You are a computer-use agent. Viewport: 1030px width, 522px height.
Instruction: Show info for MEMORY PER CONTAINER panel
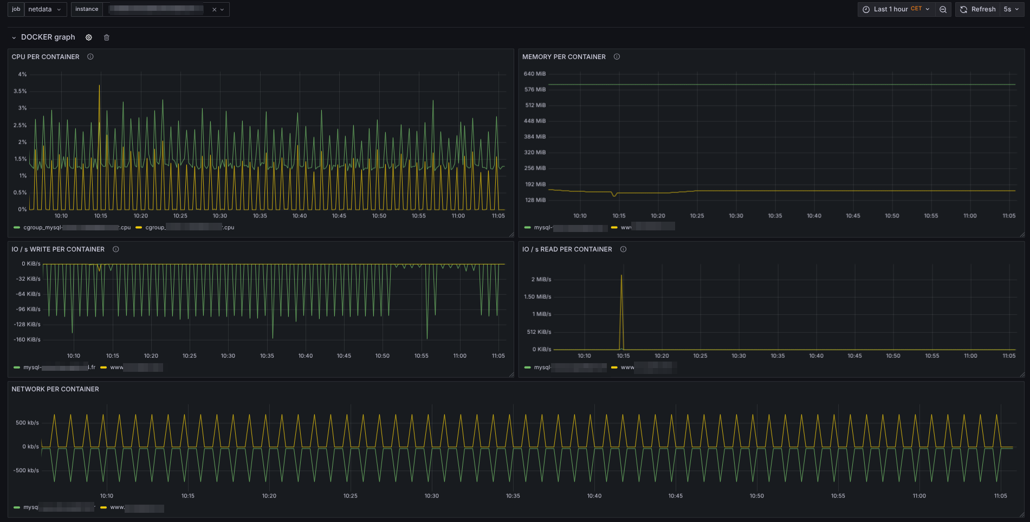point(617,57)
